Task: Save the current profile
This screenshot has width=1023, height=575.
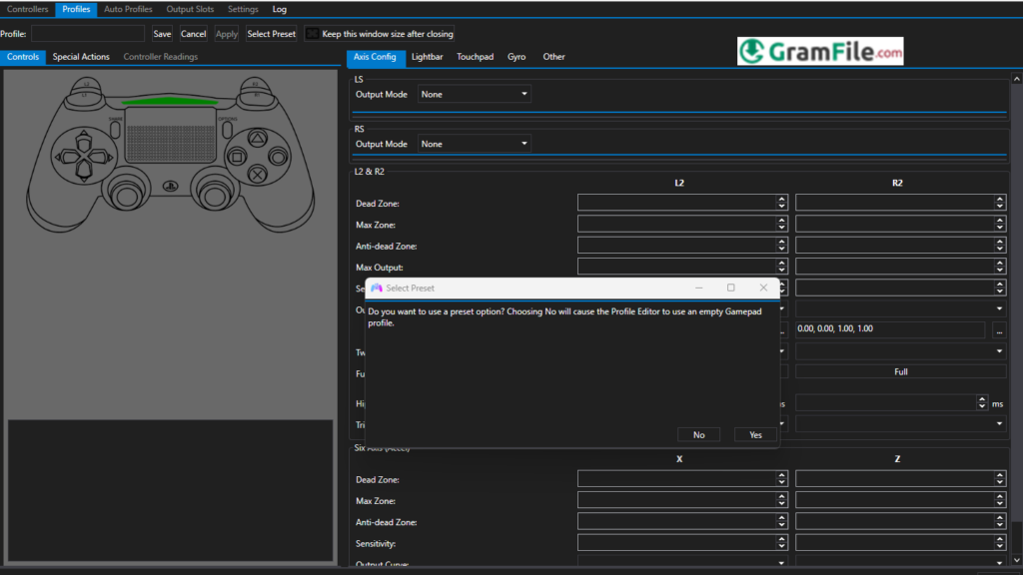Action: (161, 33)
